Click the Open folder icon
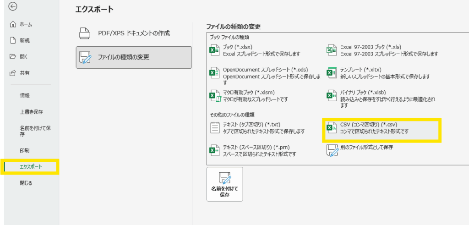 click(x=12, y=56)
